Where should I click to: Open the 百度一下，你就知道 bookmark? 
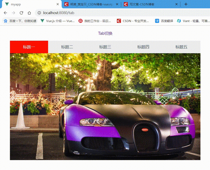coord(20,21)
